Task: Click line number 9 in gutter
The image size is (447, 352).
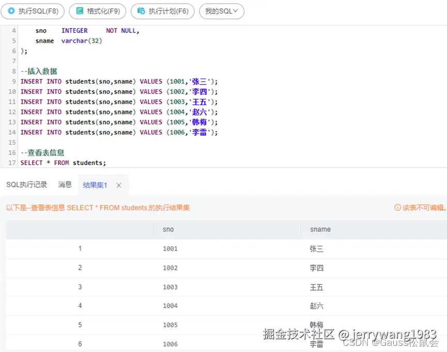Action: point(13,82)
